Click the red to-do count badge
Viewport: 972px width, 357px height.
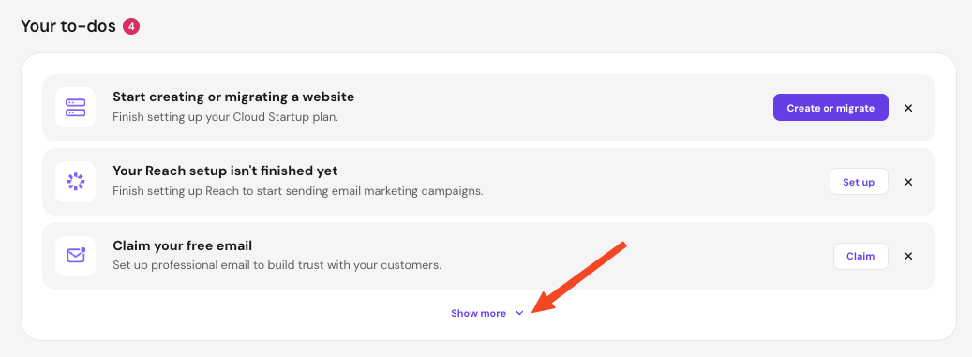pyautogui.click(x=131, y=26)
